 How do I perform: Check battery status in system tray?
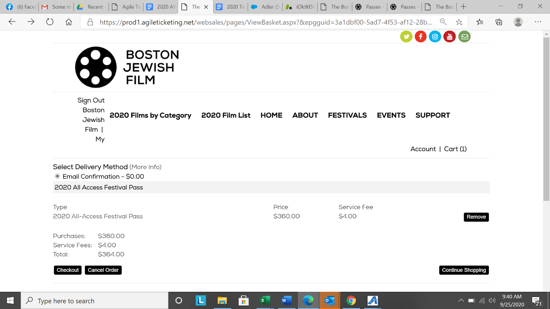tap(472, 301)
